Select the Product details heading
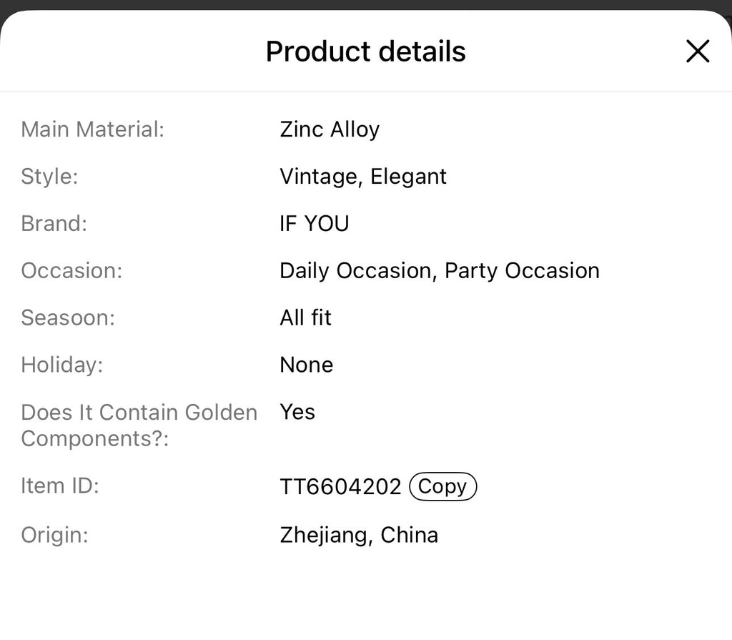 point(365,51)
